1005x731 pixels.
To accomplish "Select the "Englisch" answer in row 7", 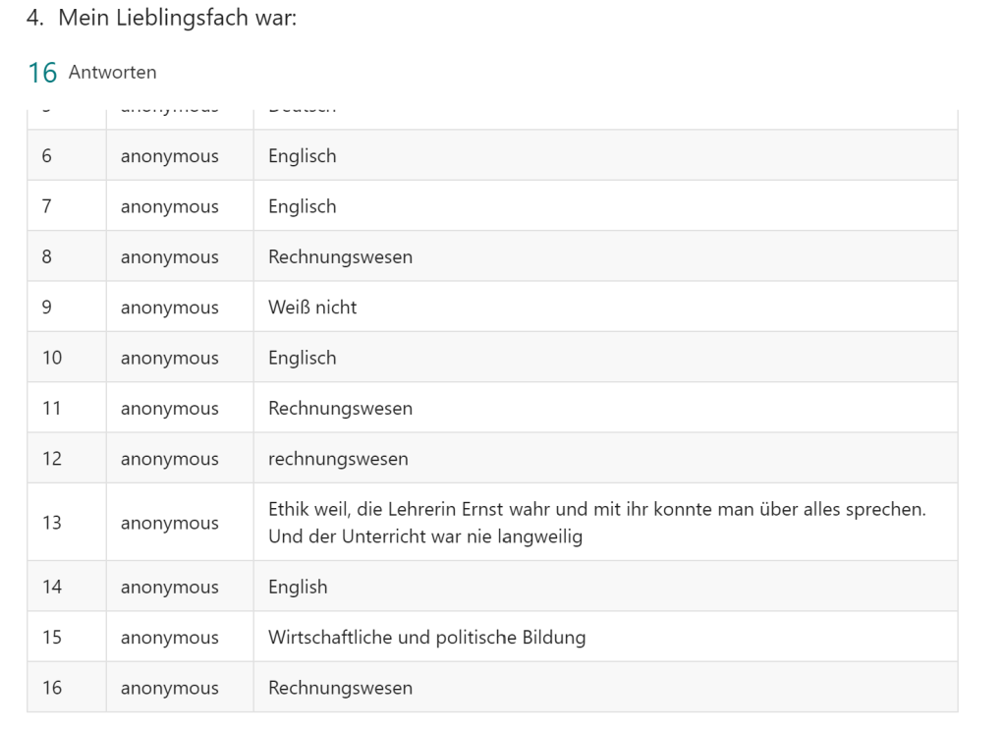I will (x=302, y=206).
